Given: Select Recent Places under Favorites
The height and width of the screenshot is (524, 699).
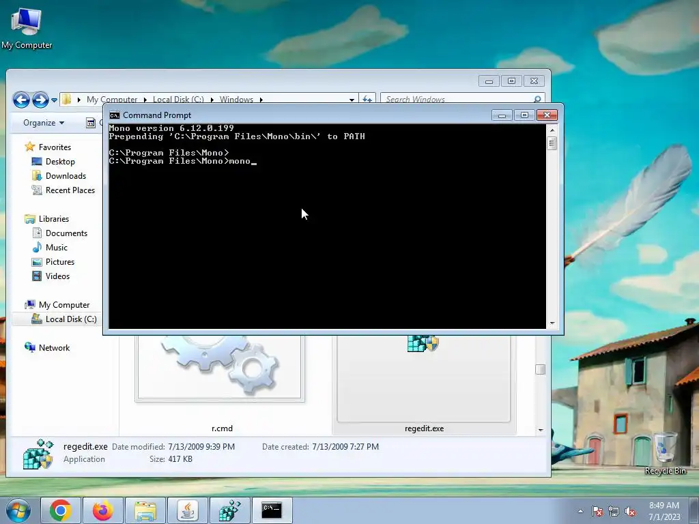Looking at the screenshot, I should (63, 190).
